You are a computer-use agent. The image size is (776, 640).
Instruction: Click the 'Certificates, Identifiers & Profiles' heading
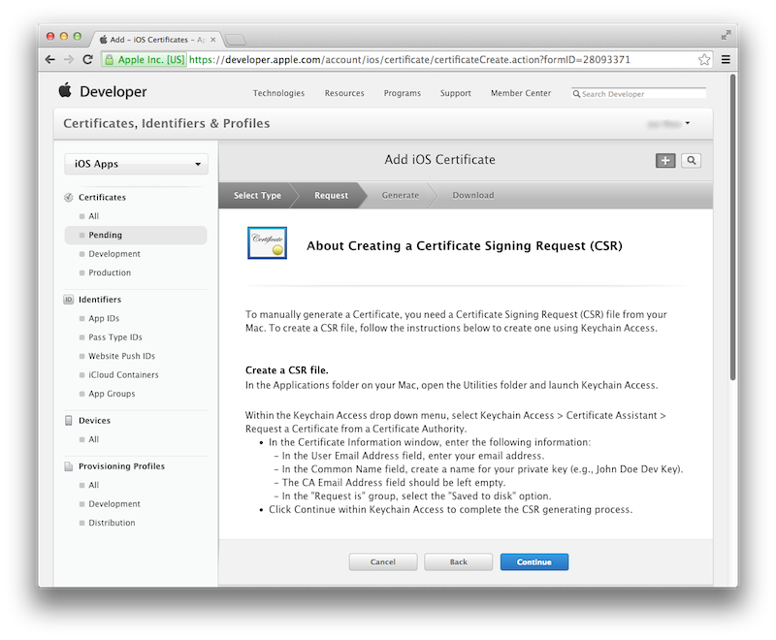coord(166,123)
